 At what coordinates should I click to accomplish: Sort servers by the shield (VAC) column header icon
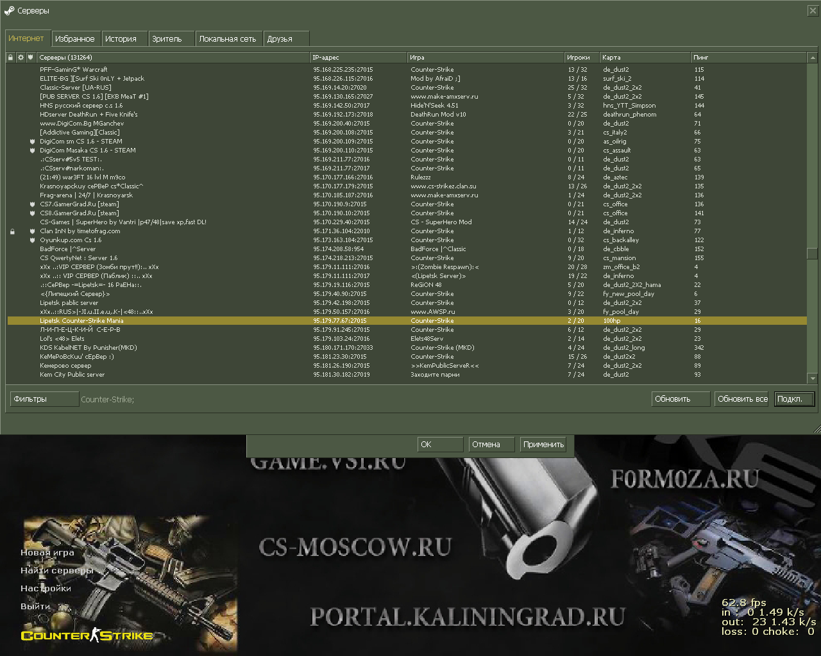[x=31, y=57]
